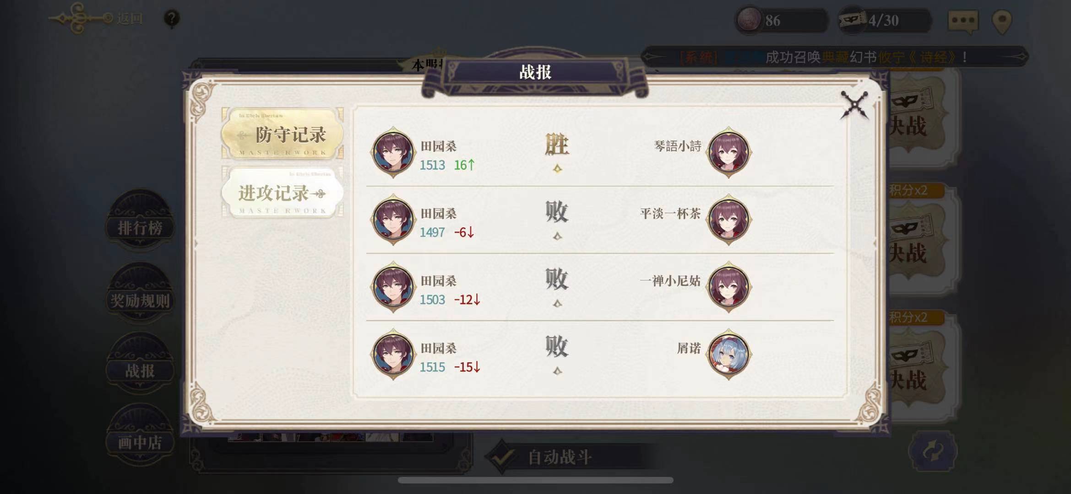Switch to the 进攻记录 tab
This screenshot has width=1071, height=494.
283,193
